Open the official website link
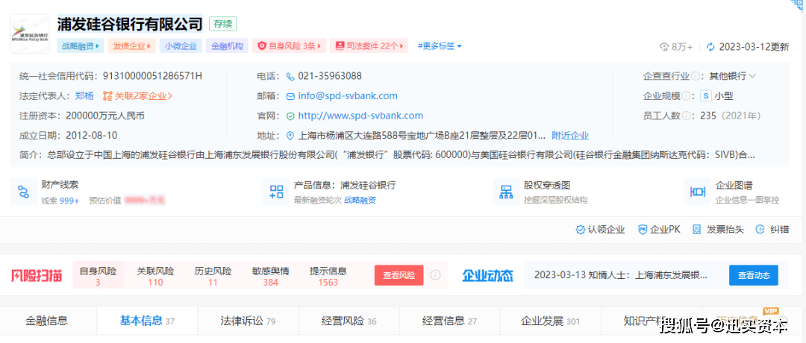This screenshot has width=806, height=343. tap(360, 116)
